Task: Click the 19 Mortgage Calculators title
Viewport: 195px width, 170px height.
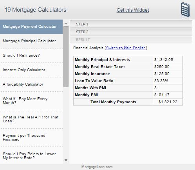Action: [x=36, y=10]
